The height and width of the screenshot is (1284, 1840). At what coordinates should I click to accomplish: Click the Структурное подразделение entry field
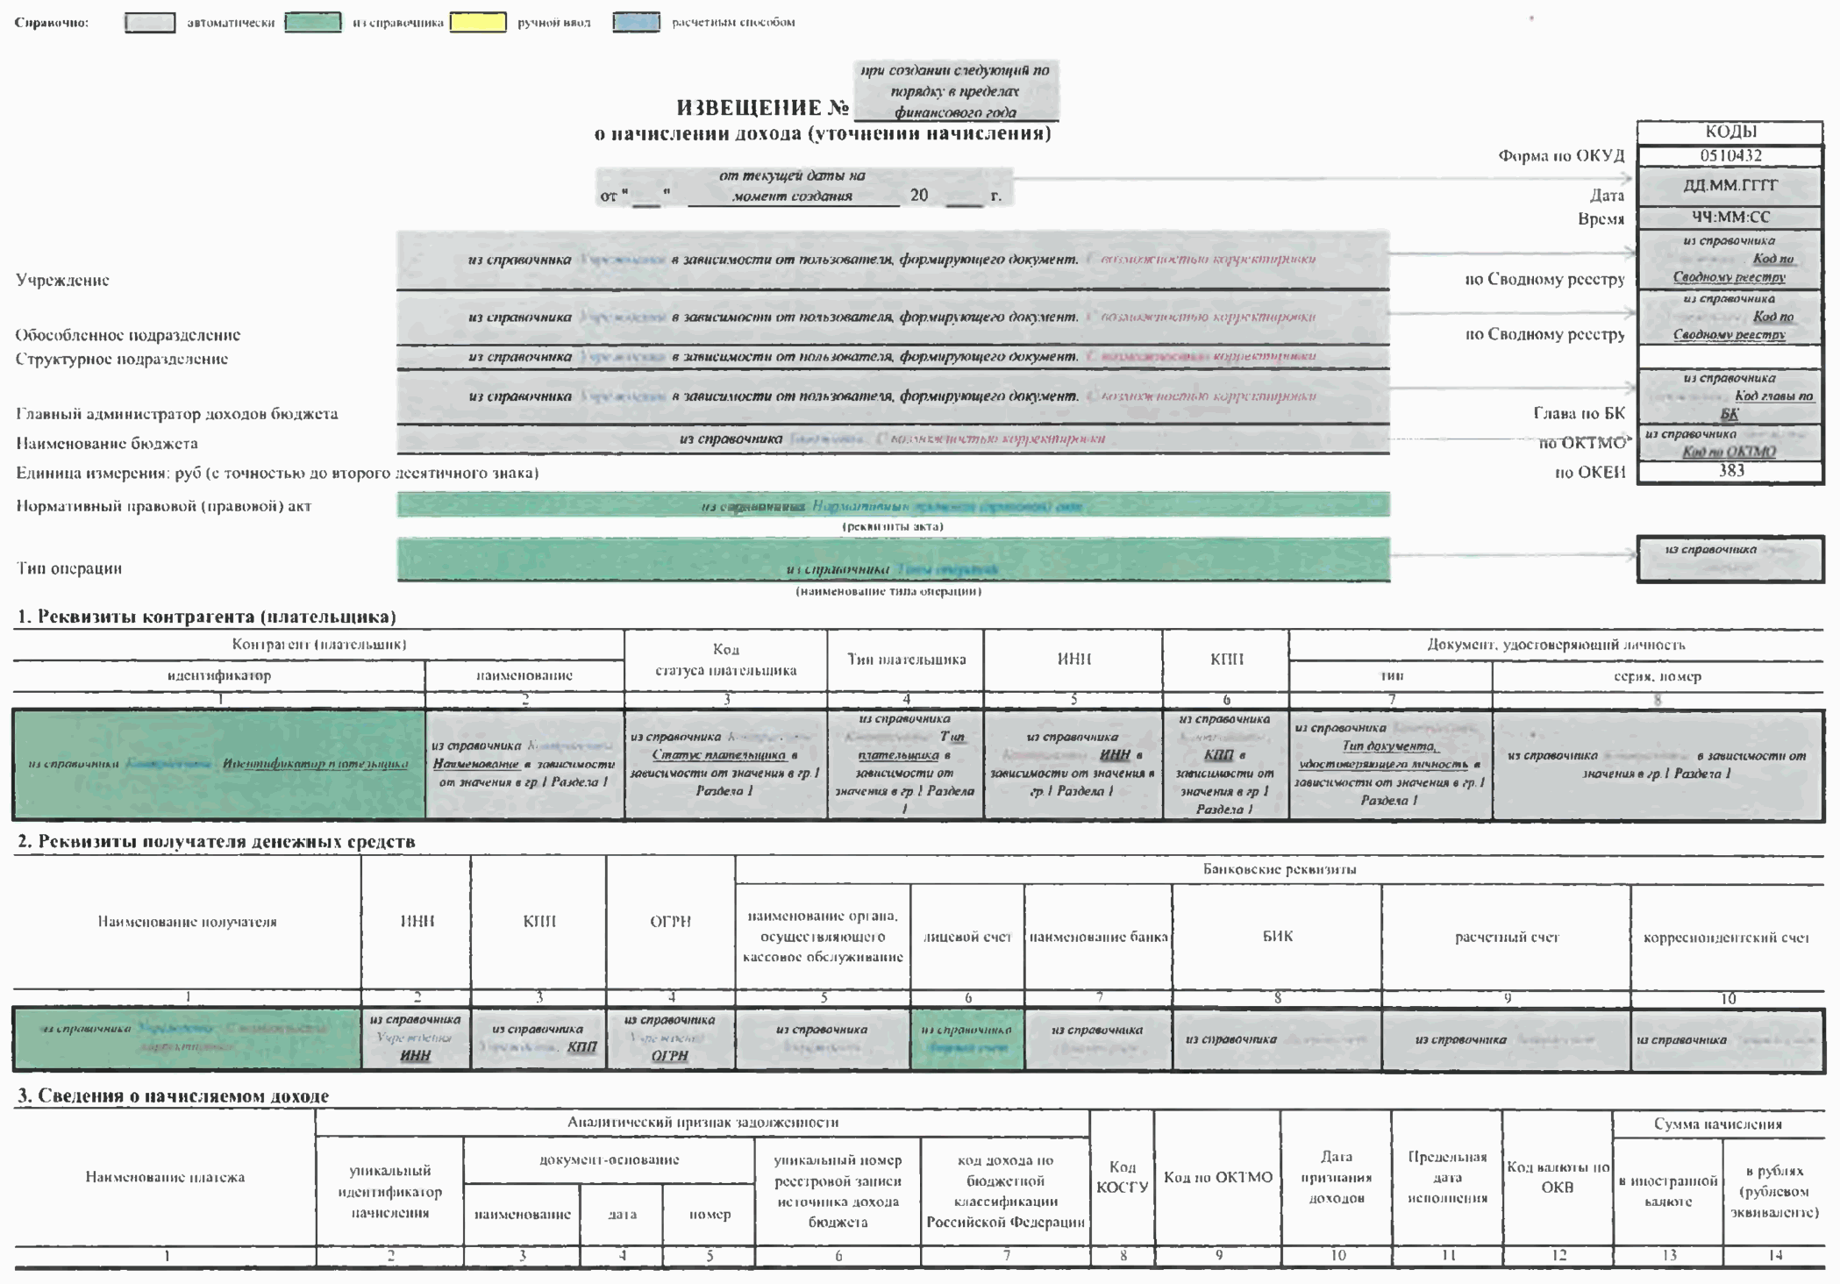coord(893,357)
